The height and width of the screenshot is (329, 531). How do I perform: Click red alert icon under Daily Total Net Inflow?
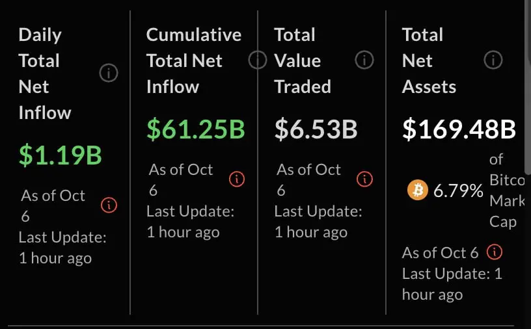click(x=109, y=205)
